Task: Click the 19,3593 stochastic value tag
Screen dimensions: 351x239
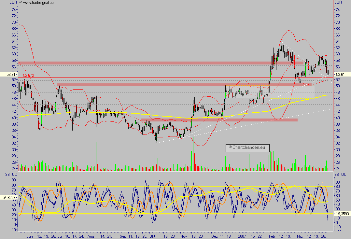Action: pyautogui.click(x=343, y=213)
